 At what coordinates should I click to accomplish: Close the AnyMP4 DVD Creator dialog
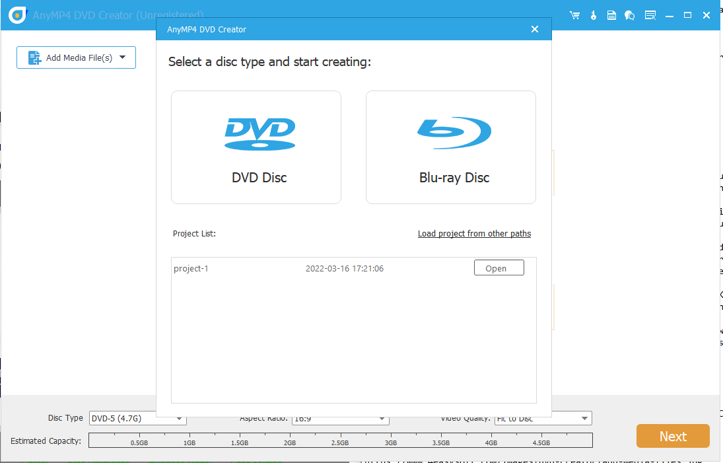tap(535, 29)
